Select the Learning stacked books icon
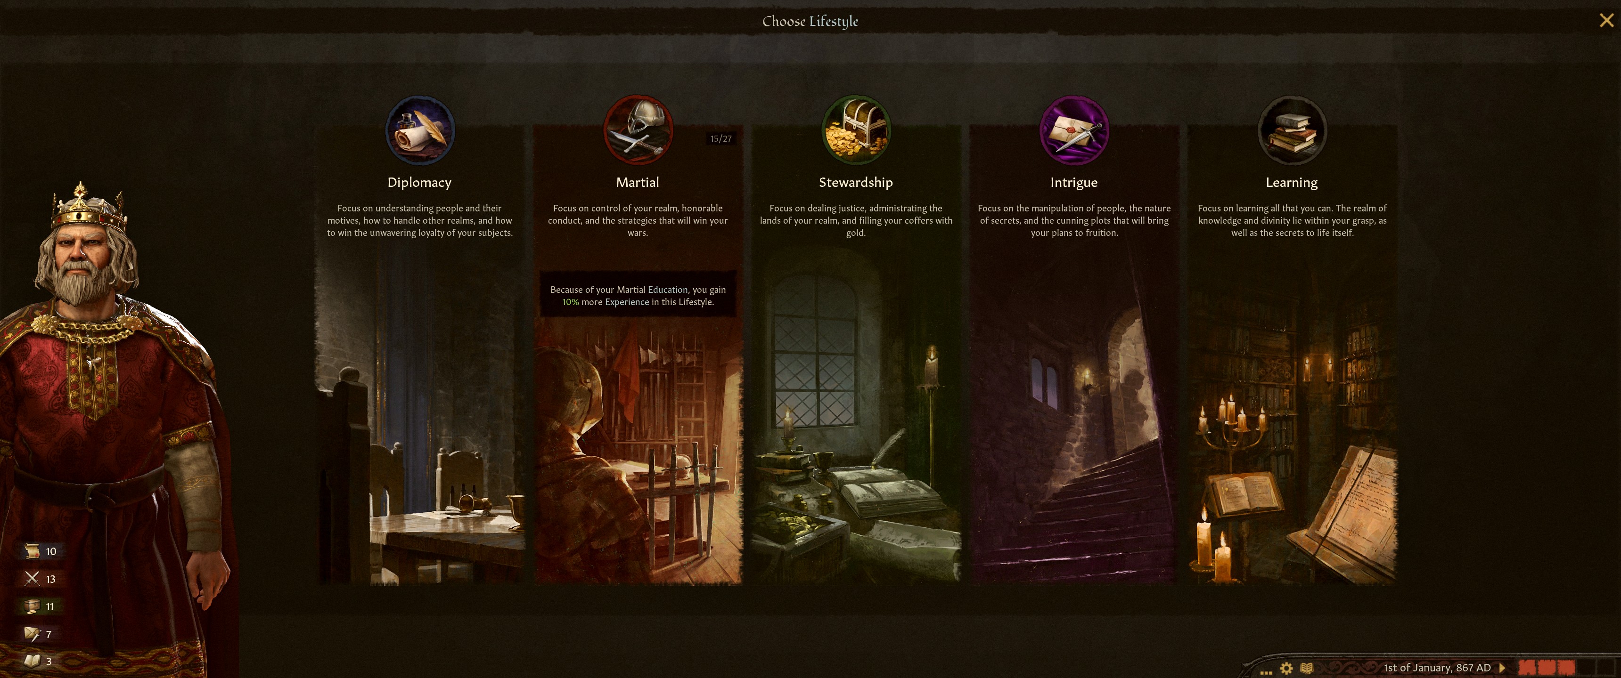 [1292, 130]
